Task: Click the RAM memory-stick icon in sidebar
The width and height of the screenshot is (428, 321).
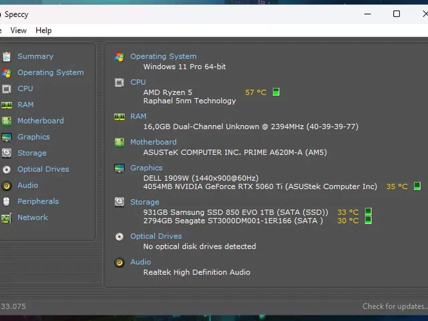Action: (6, 105)
